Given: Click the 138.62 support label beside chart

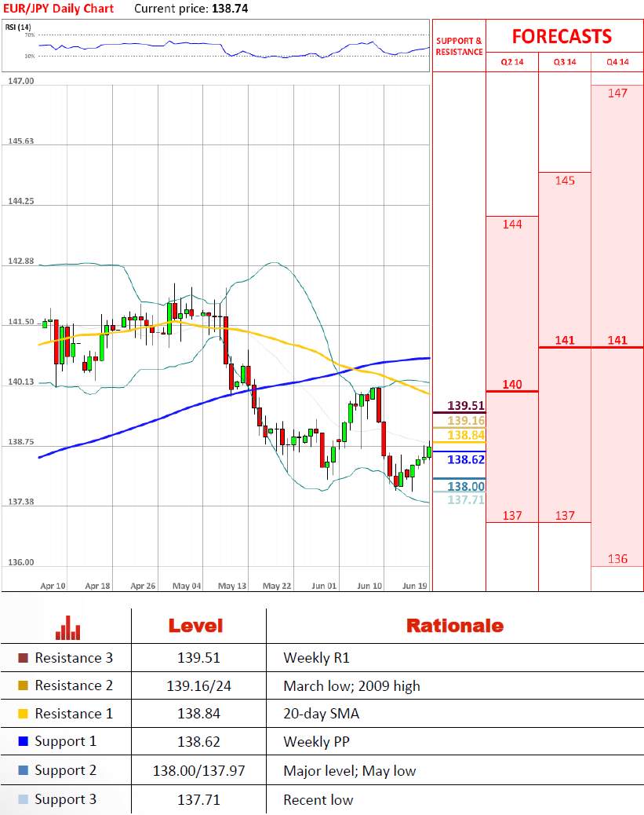Looking at the screenshot, I should (x=466, y=459).
